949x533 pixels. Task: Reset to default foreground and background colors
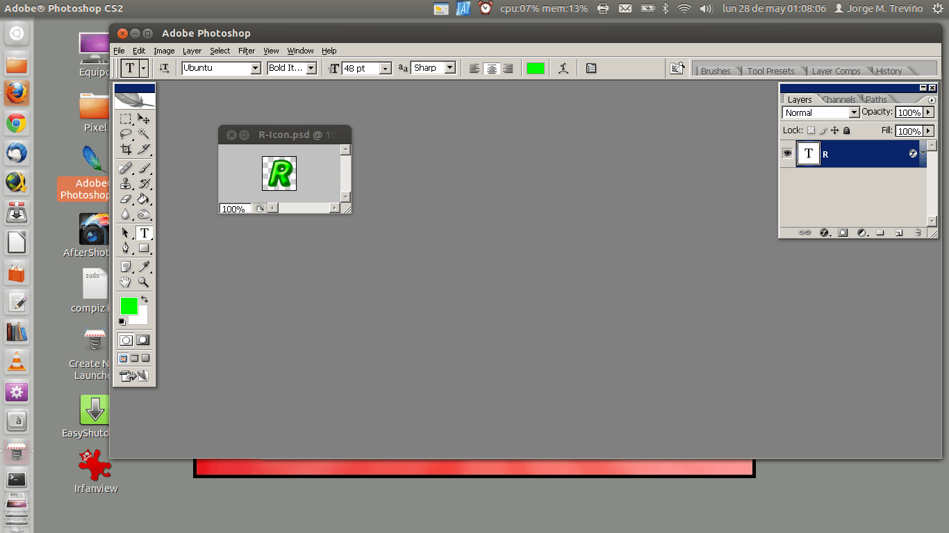pyautogui.click(x=122, y=321)
